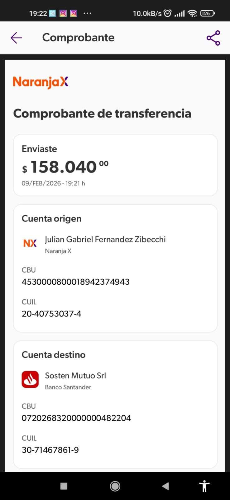This screenshot has width=230, height=500.
Task: Tap the origin CUIL 20-40753037-4
Action: (51, 313)
